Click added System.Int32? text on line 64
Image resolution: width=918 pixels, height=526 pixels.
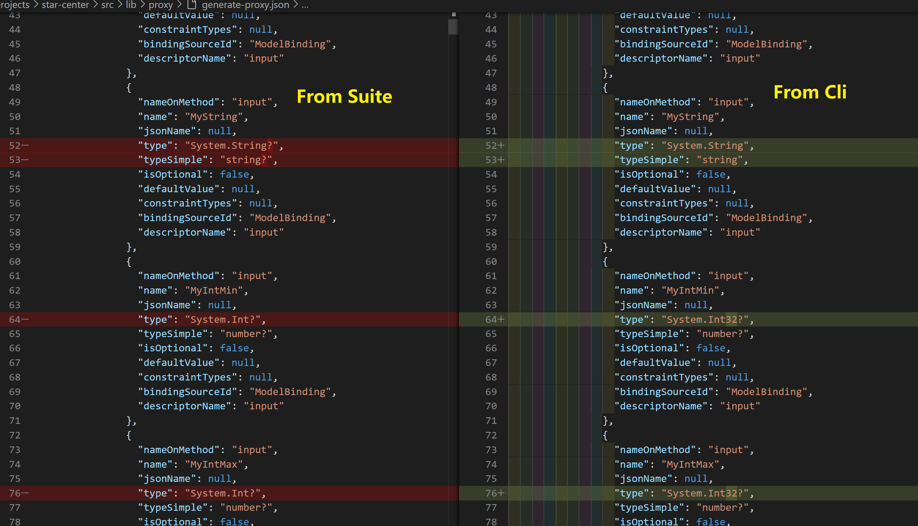[704, 320]
